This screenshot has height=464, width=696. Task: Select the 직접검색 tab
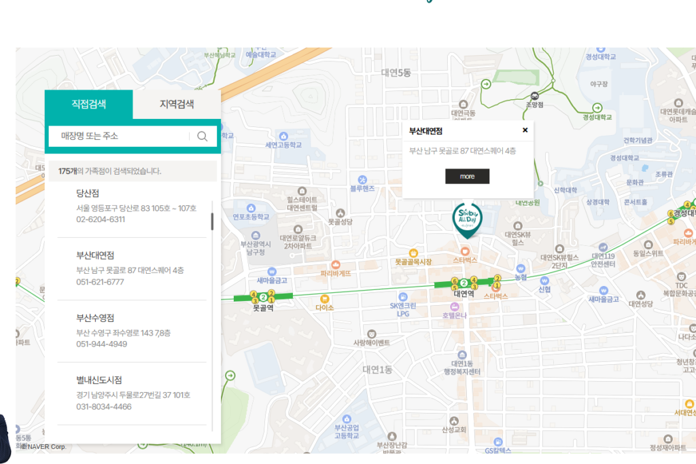click(x=89, y=104)
